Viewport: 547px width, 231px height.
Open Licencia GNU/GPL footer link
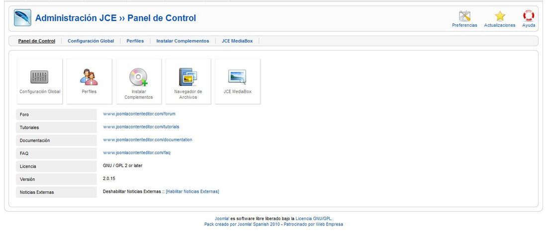314,219
